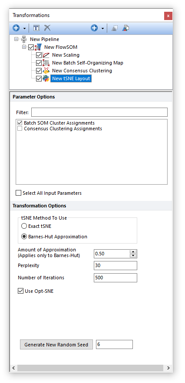The height and width of the screenshot is (383, 185).
Task: Increase Amount of Approximation with up arrow
Action: point(133,251)
